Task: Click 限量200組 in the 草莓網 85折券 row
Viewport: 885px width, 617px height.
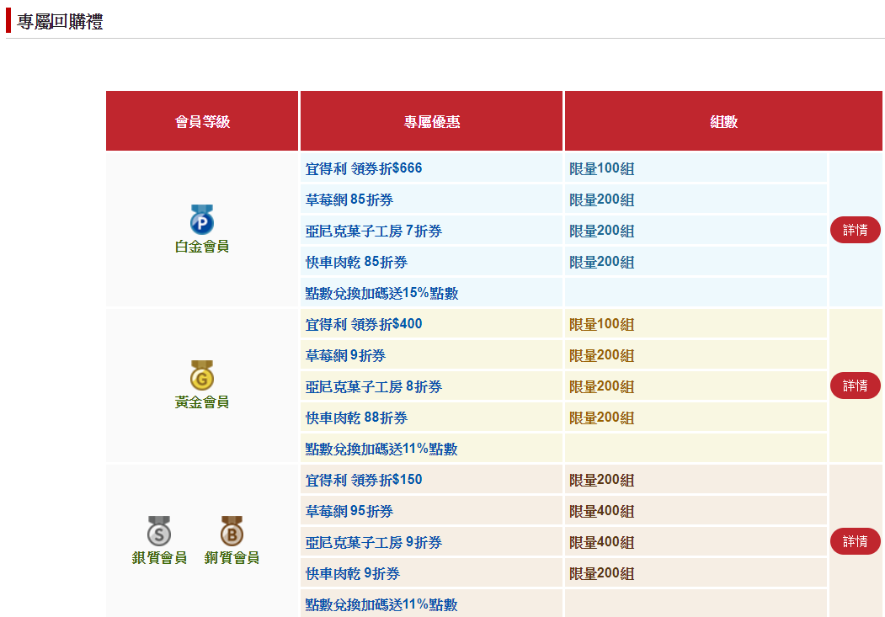Action: [x=602, y=199]
